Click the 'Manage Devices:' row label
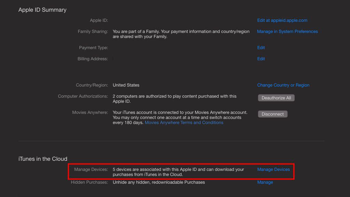 91,170
